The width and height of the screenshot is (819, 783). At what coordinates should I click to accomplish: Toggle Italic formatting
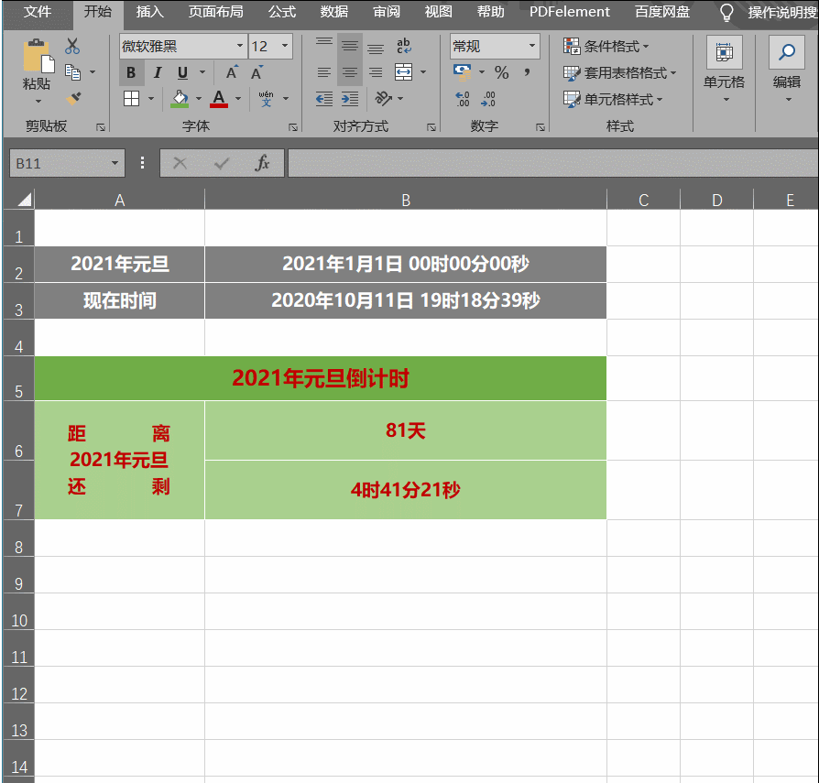(x=157, y=72)
